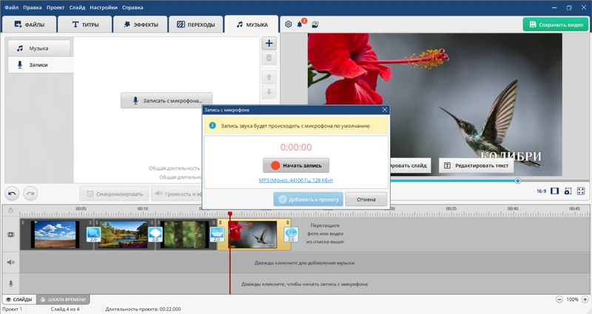Open the Слайд menu
Image resolution: width=592 pixels, height=314 pixels.
(77, 7)
